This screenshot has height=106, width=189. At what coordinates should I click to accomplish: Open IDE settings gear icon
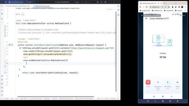[x=105, y=2]
